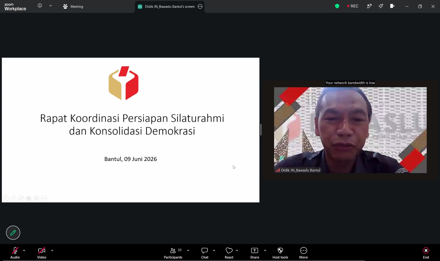Click the Zoom Workplace logo
This screenshot has height=261, width=440.
(15, 7)
